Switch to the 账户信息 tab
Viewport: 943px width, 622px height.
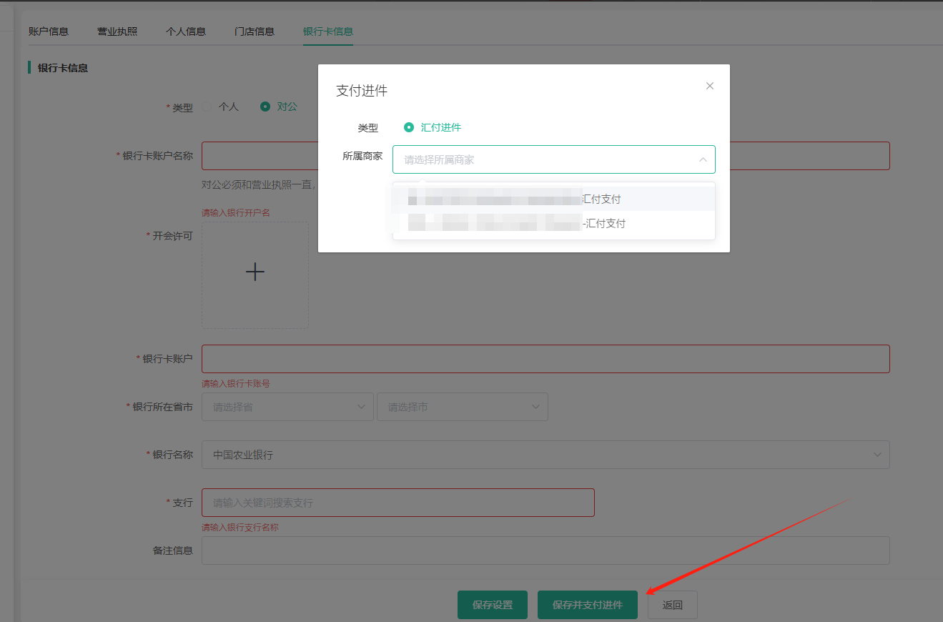49,31
